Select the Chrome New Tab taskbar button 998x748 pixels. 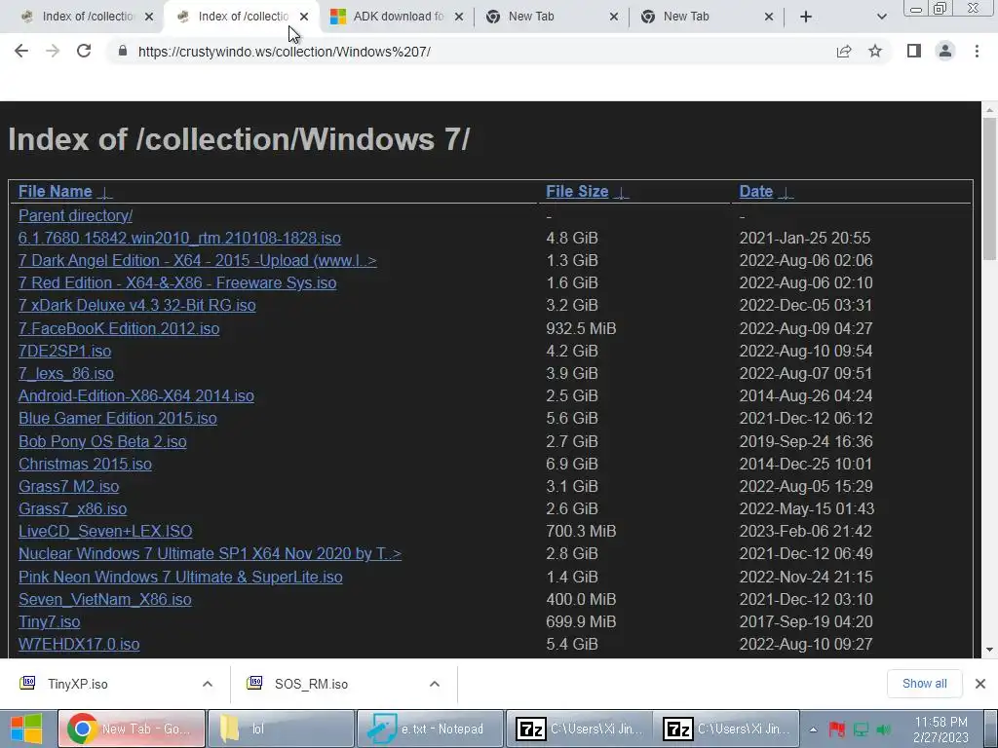[132, 729]
